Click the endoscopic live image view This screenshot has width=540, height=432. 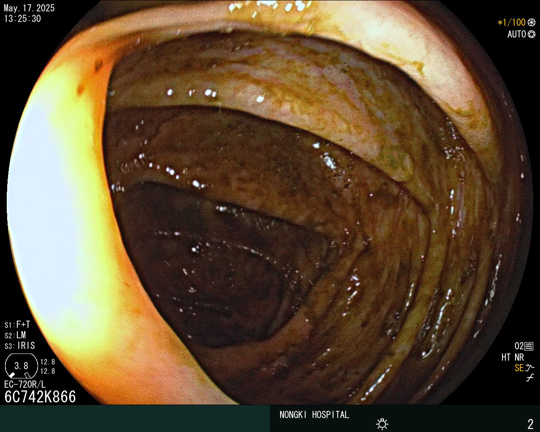coord(270,202)
